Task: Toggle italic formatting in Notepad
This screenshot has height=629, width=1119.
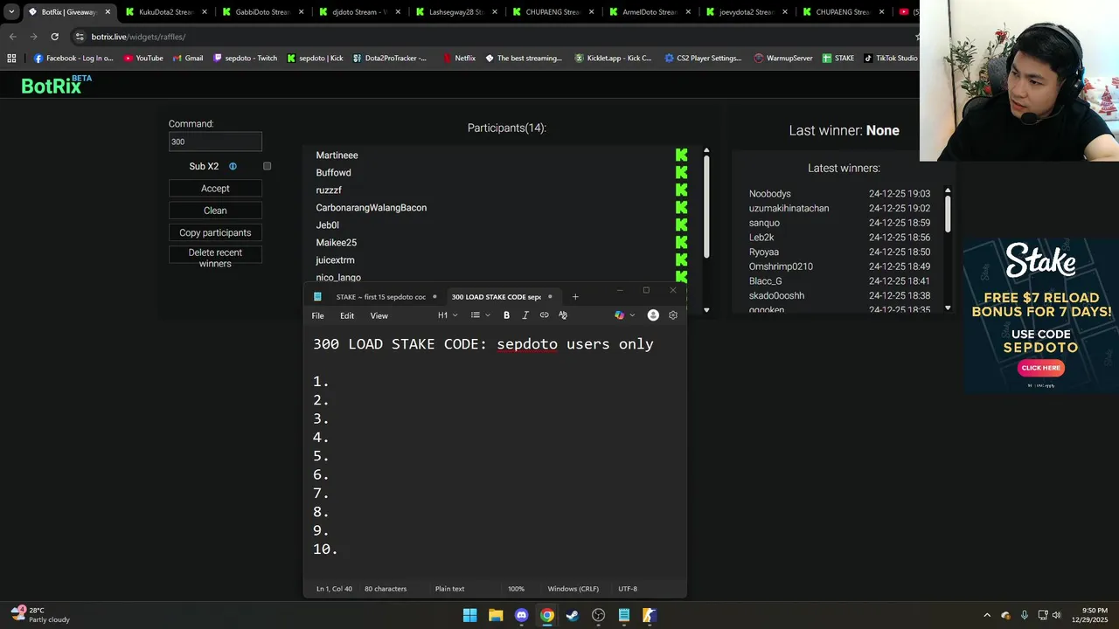Action: tap(525, 315)
